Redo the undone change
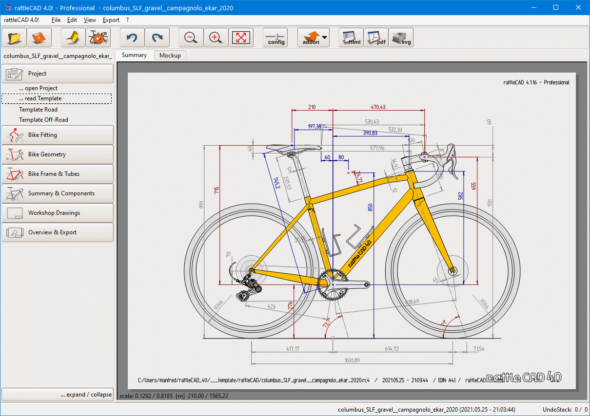The height and width of the screenshot is (416, 590). tap(157, 38)
